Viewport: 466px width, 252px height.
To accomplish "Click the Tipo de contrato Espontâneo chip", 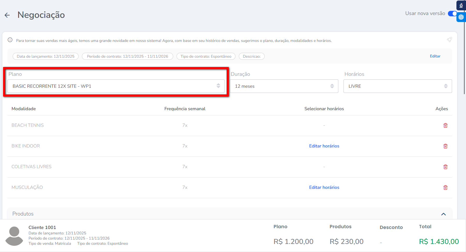I will coord(206,56).
